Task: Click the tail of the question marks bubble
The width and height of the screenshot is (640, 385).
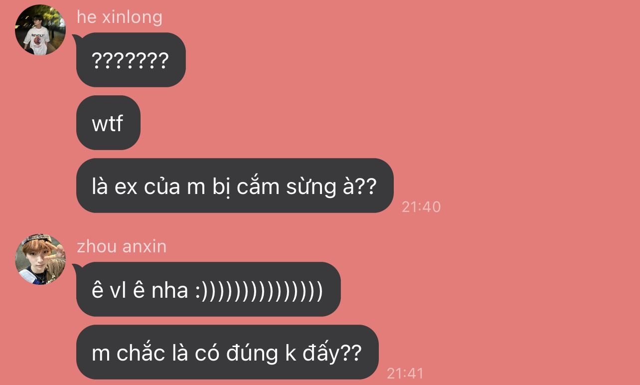Action: [76, 38]
